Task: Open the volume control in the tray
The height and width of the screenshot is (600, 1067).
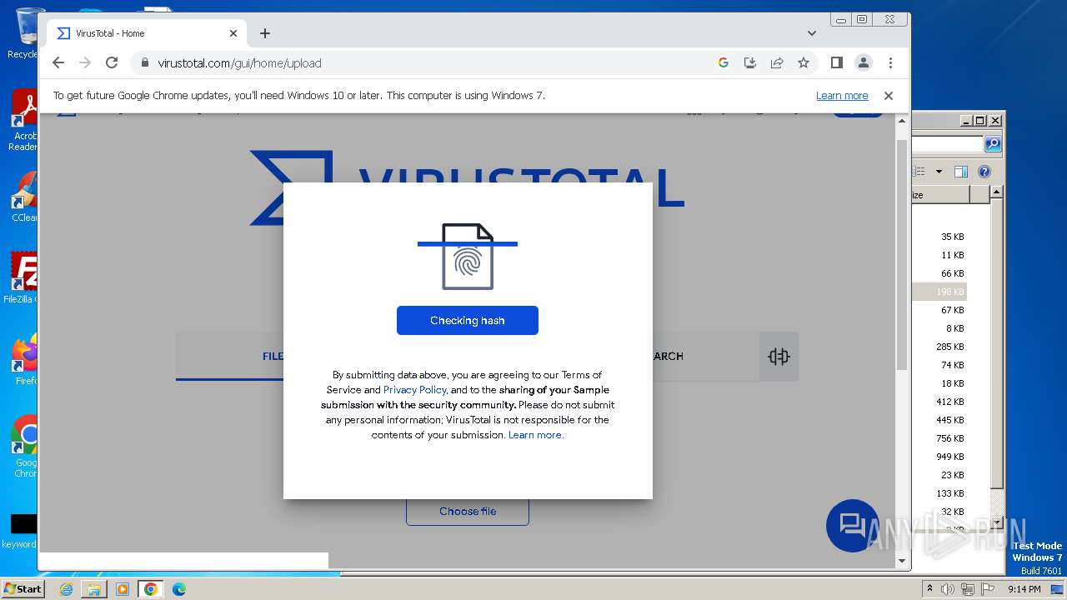Action: click(x=948, y=589)
